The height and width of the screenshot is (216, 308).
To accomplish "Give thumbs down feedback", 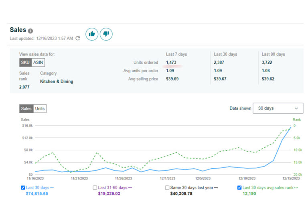I will pos(106,34).
